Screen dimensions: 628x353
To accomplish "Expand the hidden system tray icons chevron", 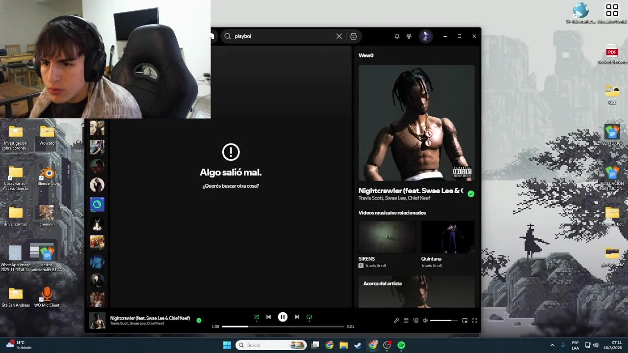I will pos(552,345).
